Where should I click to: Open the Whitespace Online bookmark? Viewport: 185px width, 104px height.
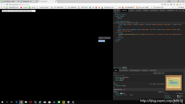click(108, 7)
